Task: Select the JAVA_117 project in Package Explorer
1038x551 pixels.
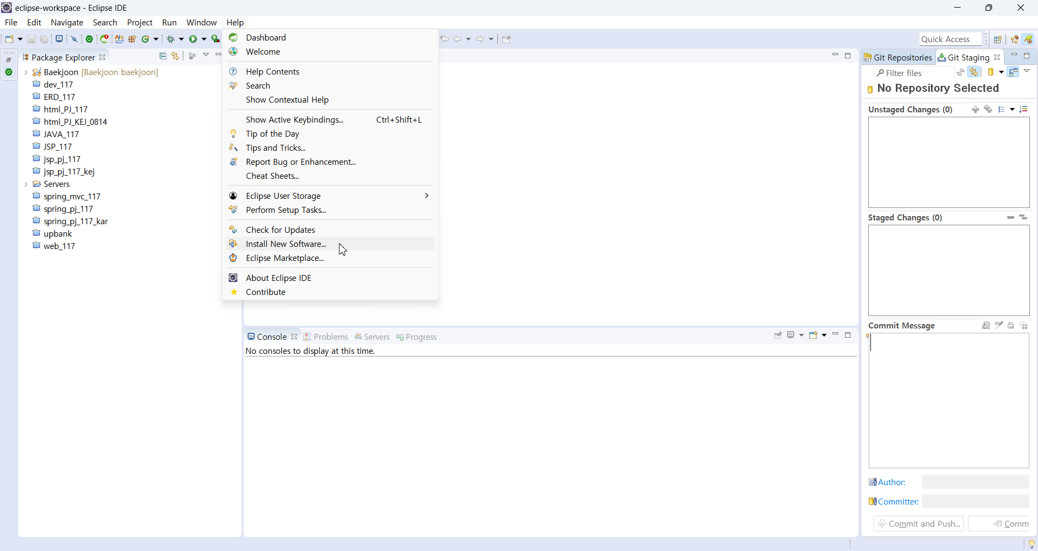Action: [61, 135]
